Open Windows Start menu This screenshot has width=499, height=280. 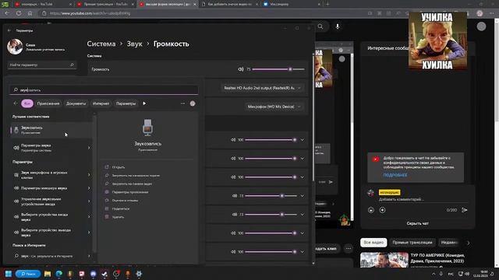9,274
